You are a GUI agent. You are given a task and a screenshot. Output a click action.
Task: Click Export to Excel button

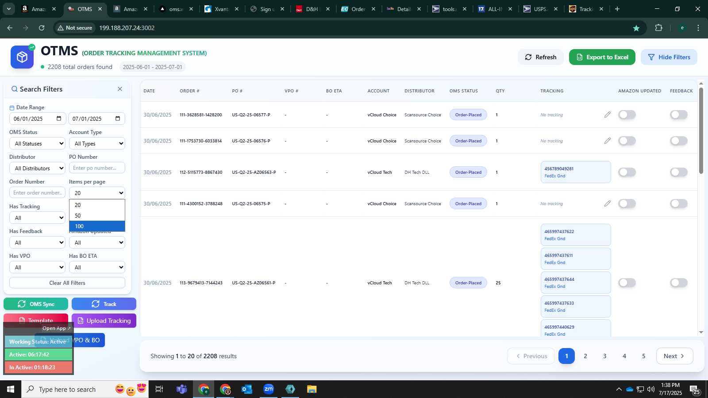[602, 57]
